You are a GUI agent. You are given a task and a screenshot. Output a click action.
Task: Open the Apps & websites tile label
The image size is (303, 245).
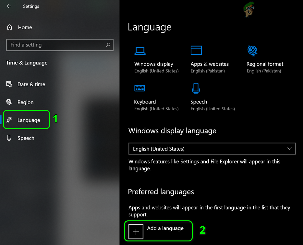click(x=210, y=64)
